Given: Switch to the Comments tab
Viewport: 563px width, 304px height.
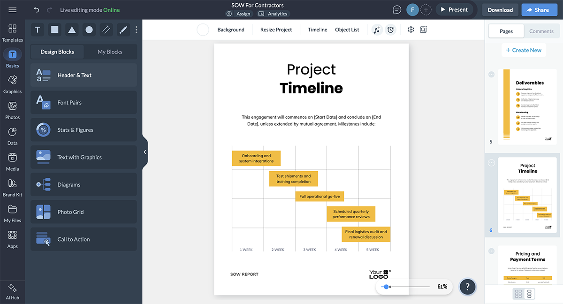Looking at the screenshot, I should click(x=541, y=31).
